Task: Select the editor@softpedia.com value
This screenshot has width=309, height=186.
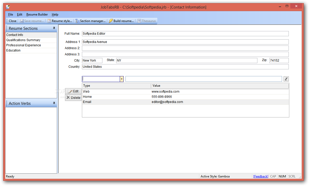Action: pos(167,102)
